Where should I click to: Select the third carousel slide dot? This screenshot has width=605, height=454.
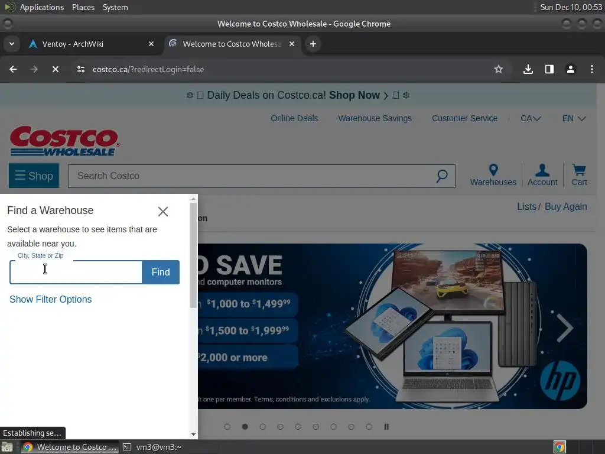(x=262, y=427)
